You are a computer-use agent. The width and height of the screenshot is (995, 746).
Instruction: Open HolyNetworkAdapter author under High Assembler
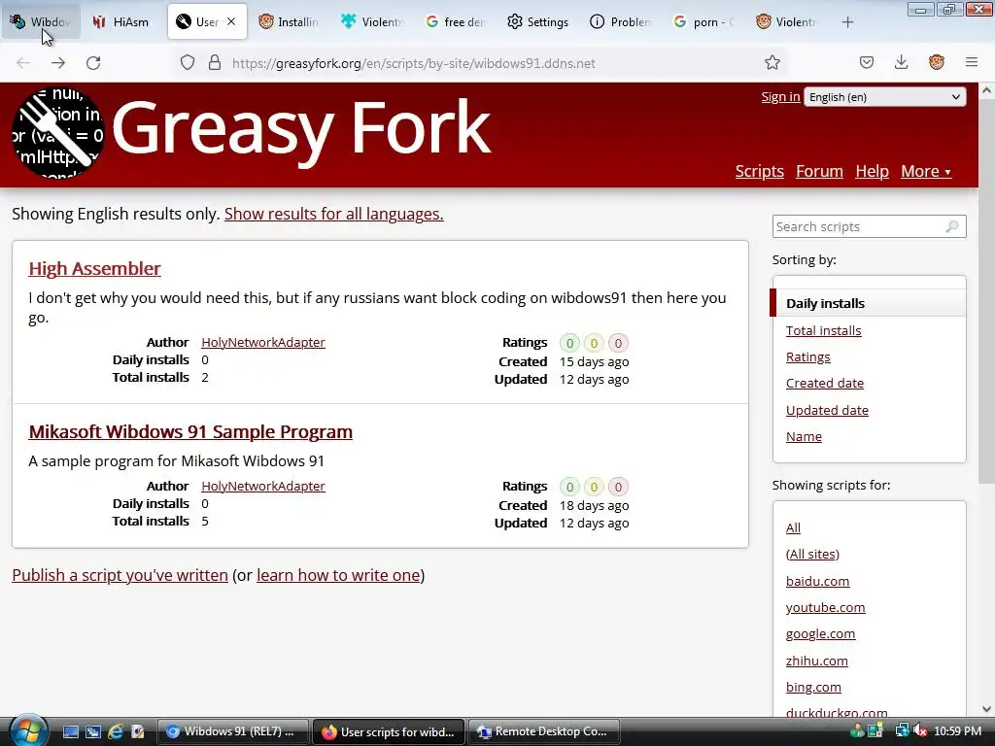coord(263,342)
